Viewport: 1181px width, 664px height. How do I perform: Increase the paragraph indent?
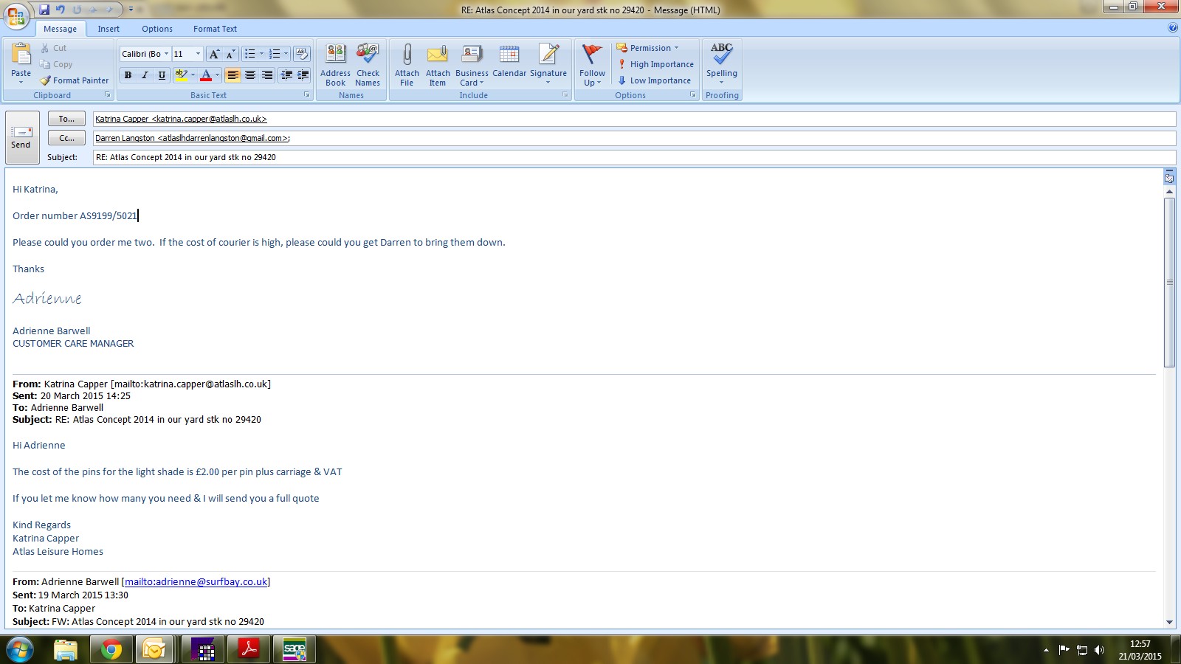coord(303,75)
